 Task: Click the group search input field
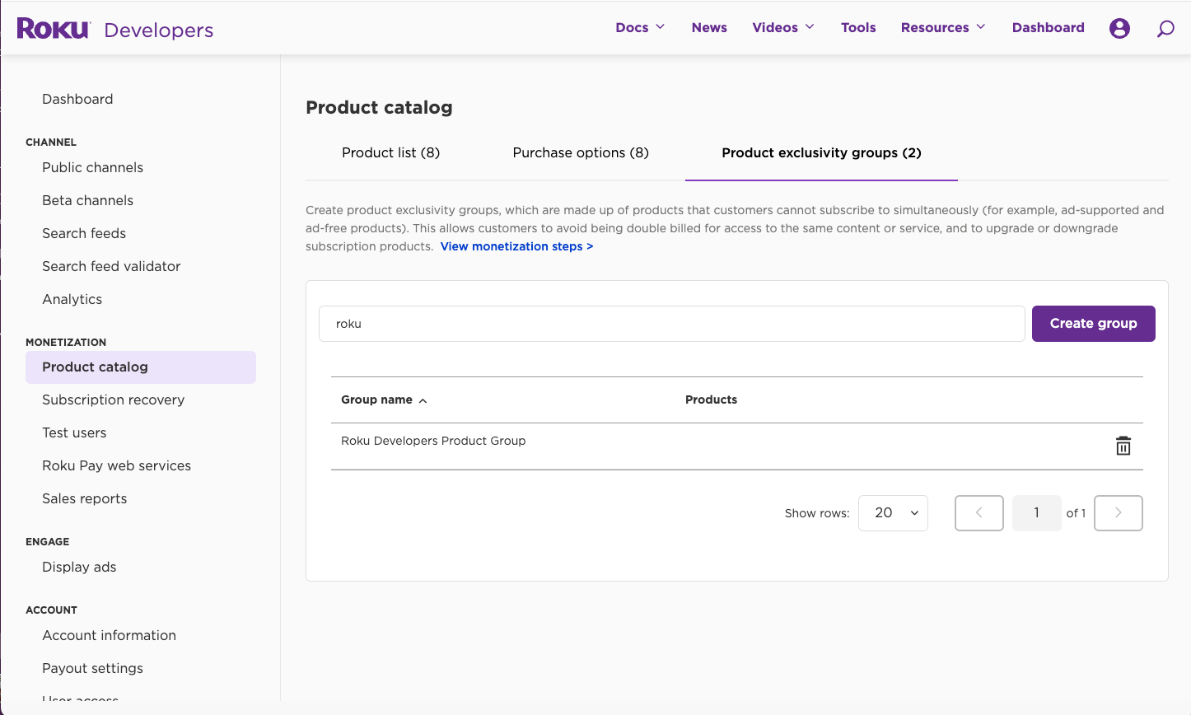coord(671,324)
